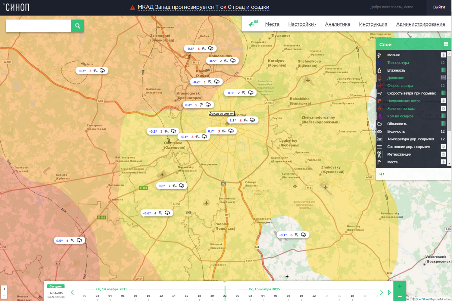Click the Выйти logout button
This screenshot has width=452, height=301.
pos(439,7)
